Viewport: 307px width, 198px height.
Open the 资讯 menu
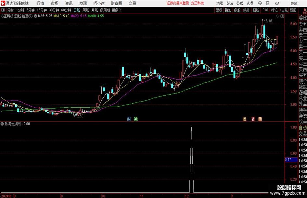pos(69,3)
